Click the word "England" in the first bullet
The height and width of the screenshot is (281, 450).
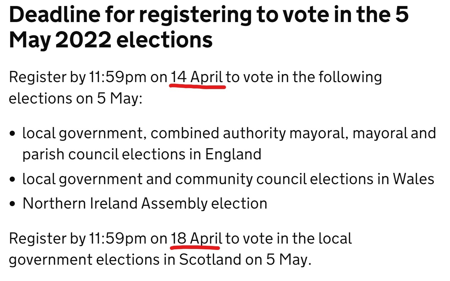tap(233, 155)
